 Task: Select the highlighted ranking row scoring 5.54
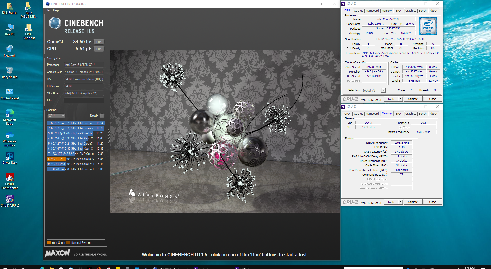[x=76, y=159]
